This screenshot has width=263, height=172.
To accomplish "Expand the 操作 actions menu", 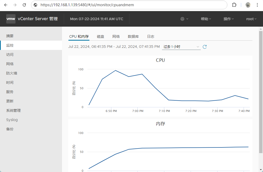I will tap(228, 19).
